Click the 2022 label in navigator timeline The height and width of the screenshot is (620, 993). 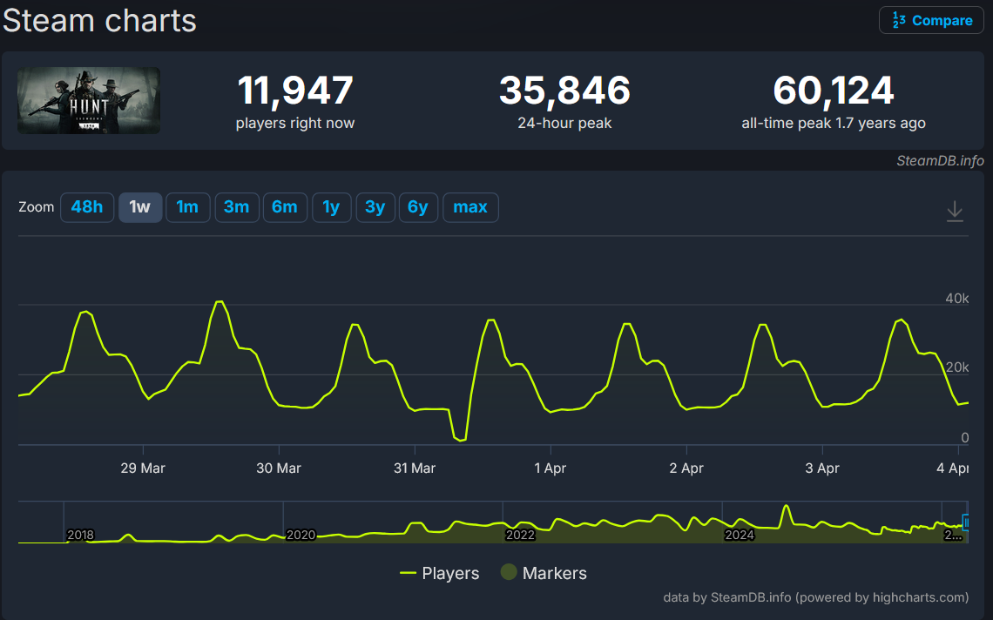pos(520,535)
